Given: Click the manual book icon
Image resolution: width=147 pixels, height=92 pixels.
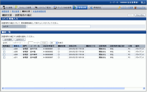Looking at the screenshot, I should point(135,8).
